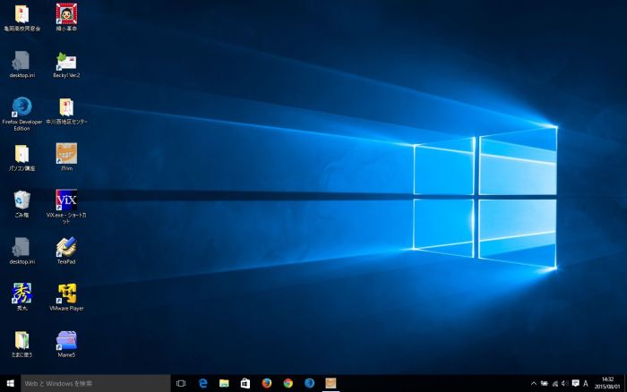The image size is (627, 392).
Task: Expand hidden system tray icons
Action: point(534,383)
